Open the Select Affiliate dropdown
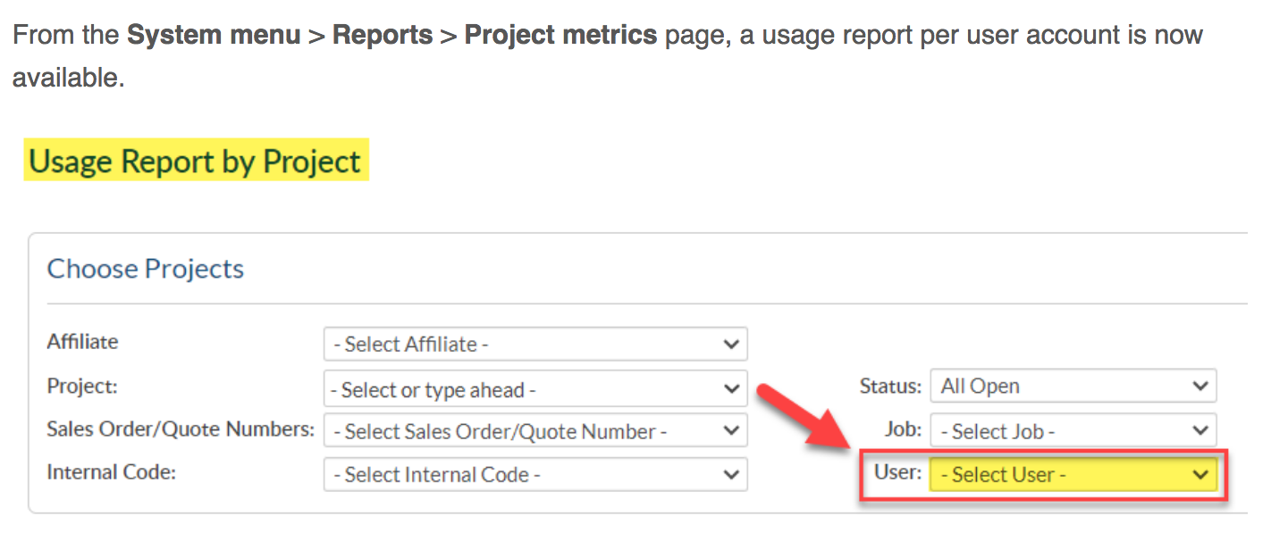 (x=535, y=344)
